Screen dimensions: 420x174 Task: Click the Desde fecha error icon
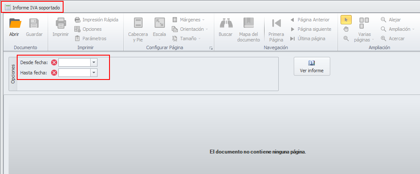(54, 62)
